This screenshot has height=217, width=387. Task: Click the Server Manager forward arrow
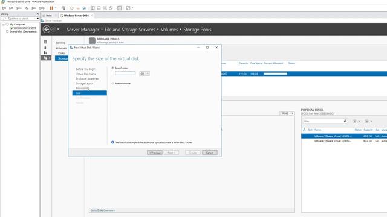point(53,30)
